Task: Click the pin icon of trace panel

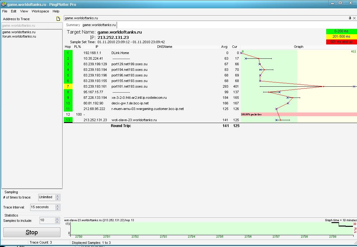Action: 350,18
